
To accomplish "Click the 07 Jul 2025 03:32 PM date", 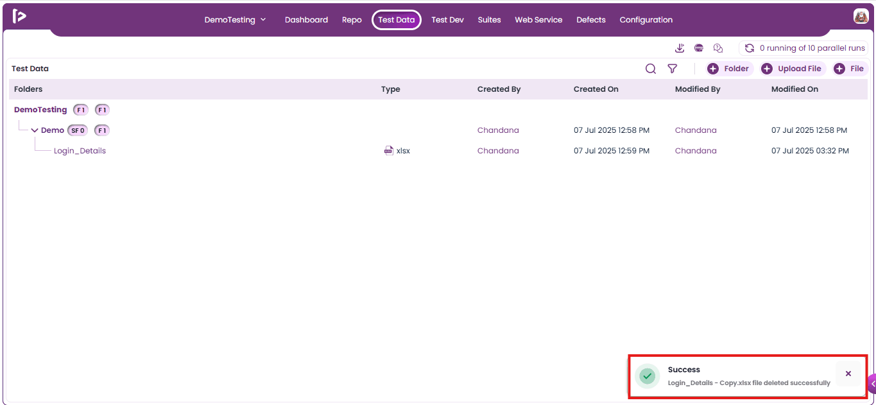I will point(810,151).
